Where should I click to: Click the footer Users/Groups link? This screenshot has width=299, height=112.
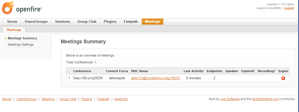26,99
